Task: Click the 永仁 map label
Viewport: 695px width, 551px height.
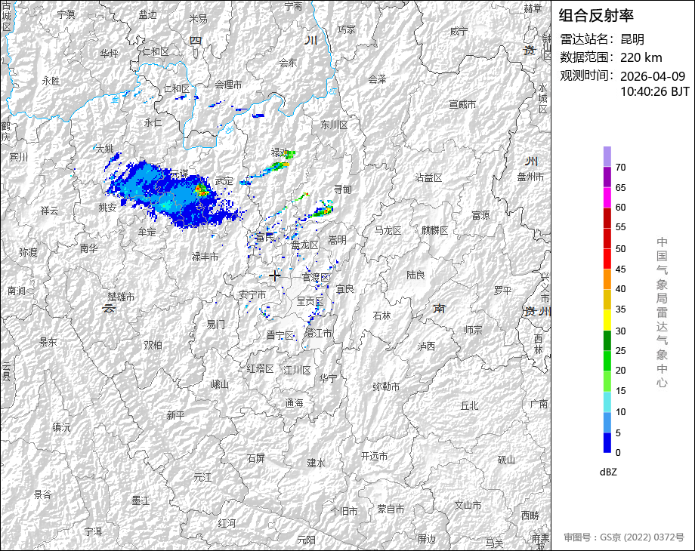Action: [x=153, y=123]
